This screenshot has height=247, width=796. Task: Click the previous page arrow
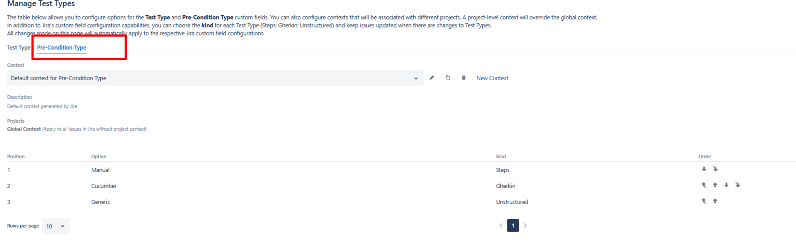click(x=501, y=225)
